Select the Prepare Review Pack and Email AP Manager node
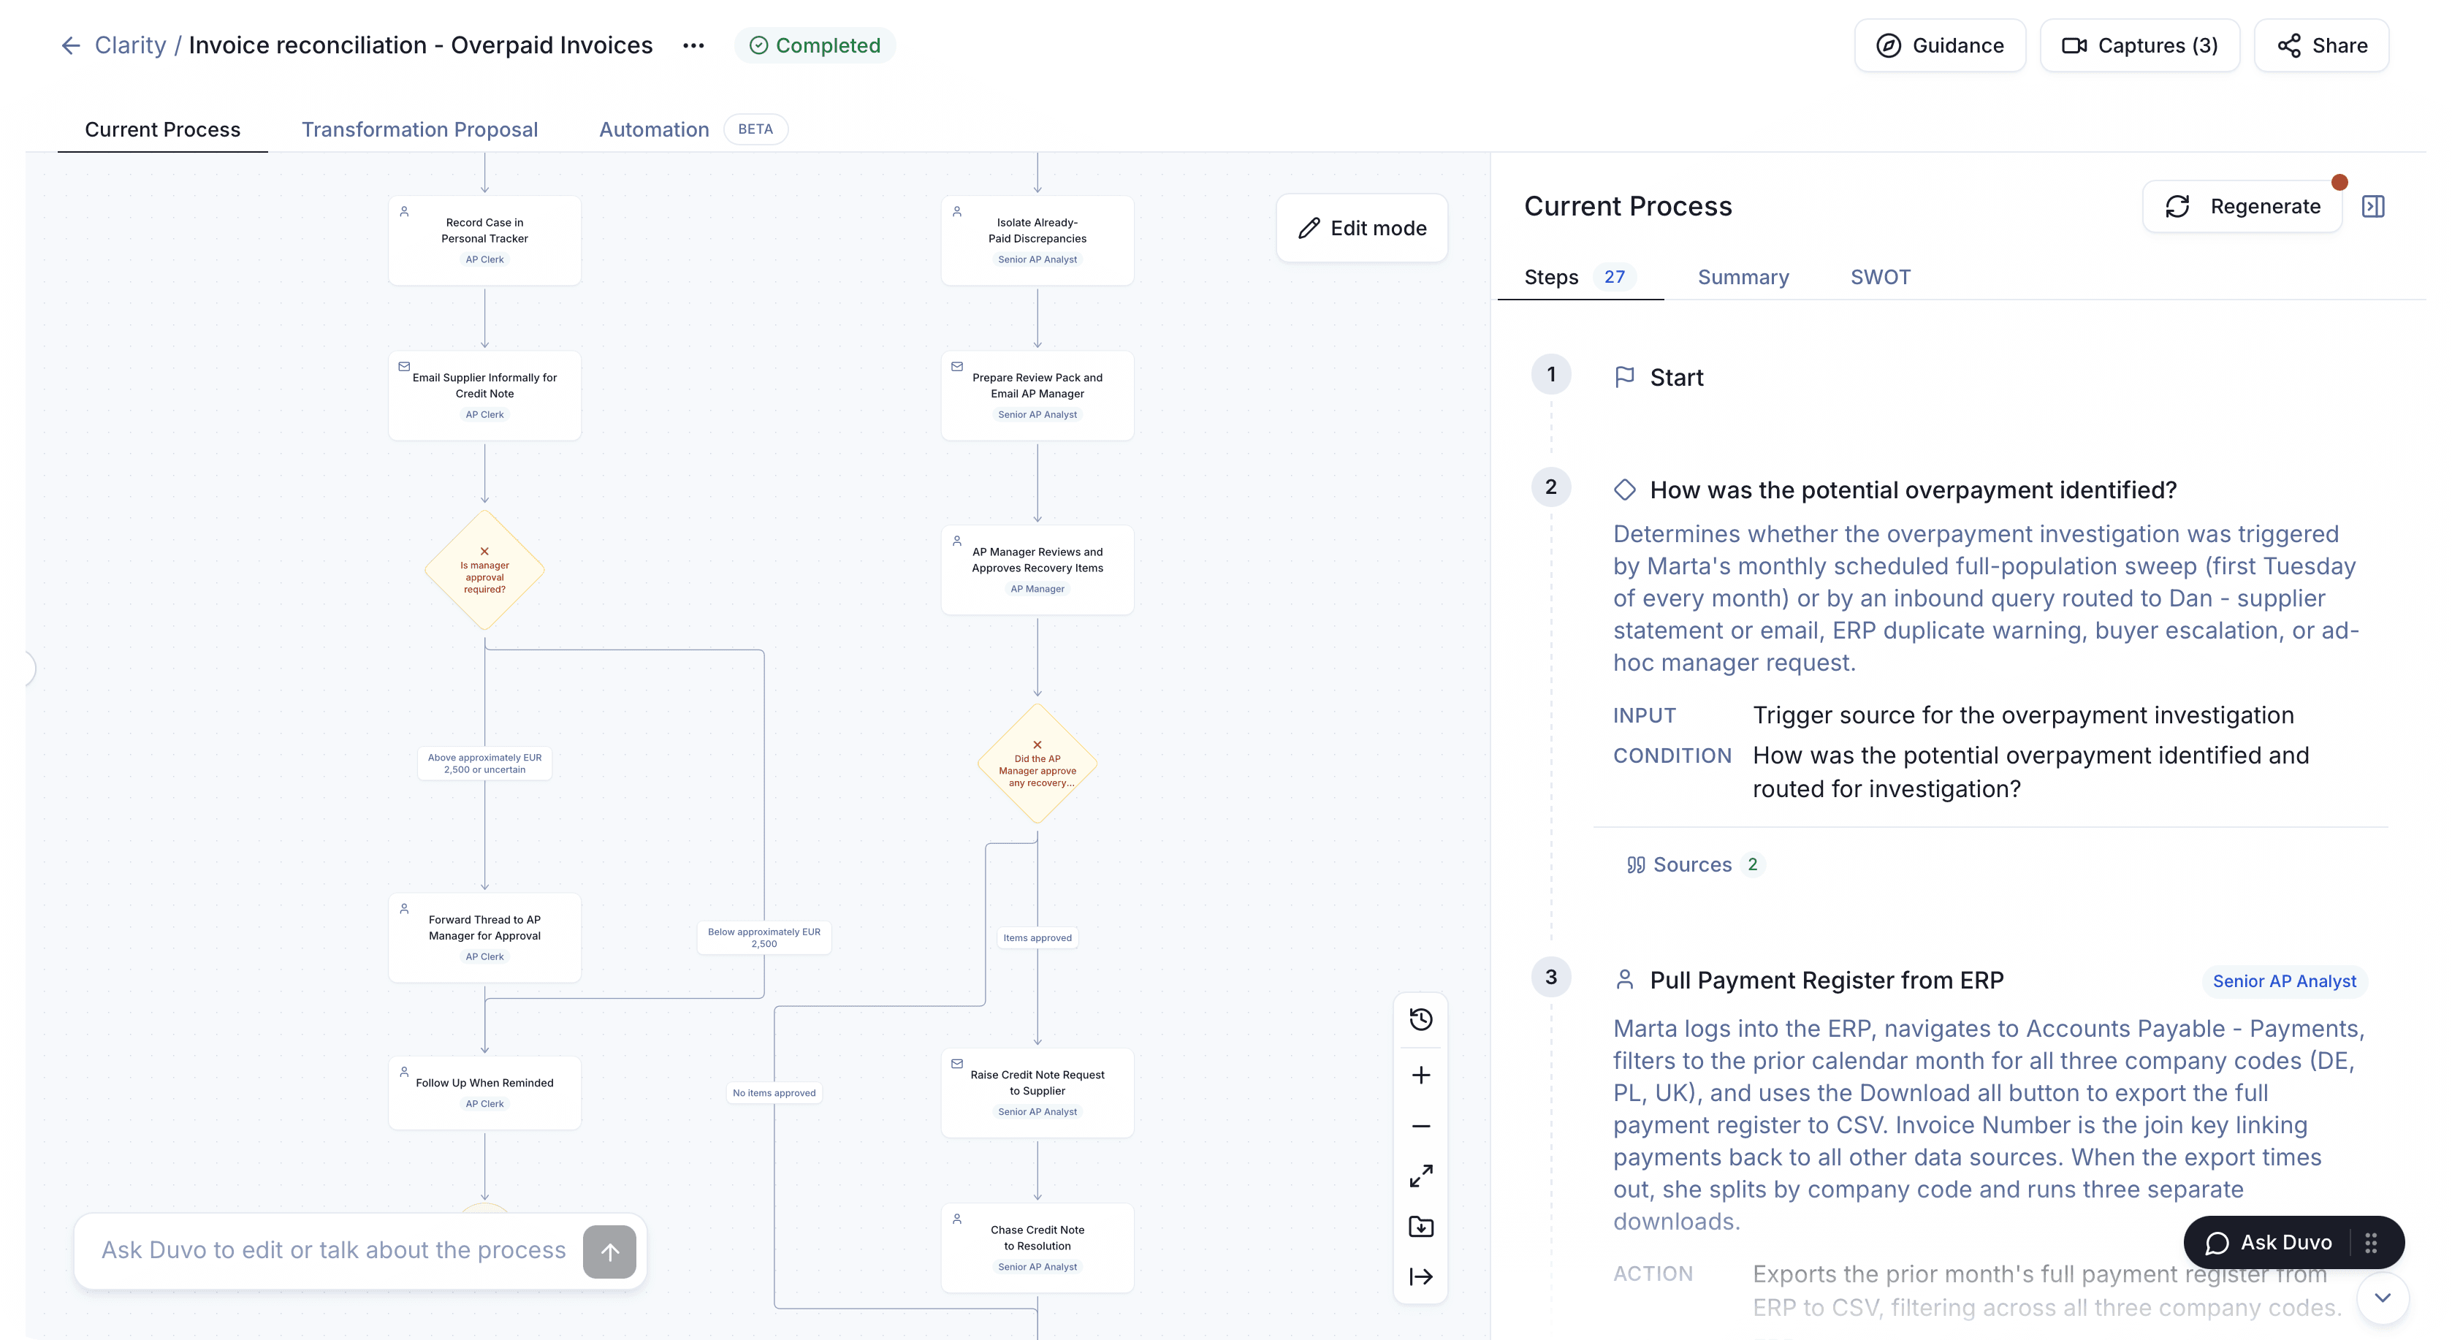Screen dimensions: 2452x1340 1037,396
